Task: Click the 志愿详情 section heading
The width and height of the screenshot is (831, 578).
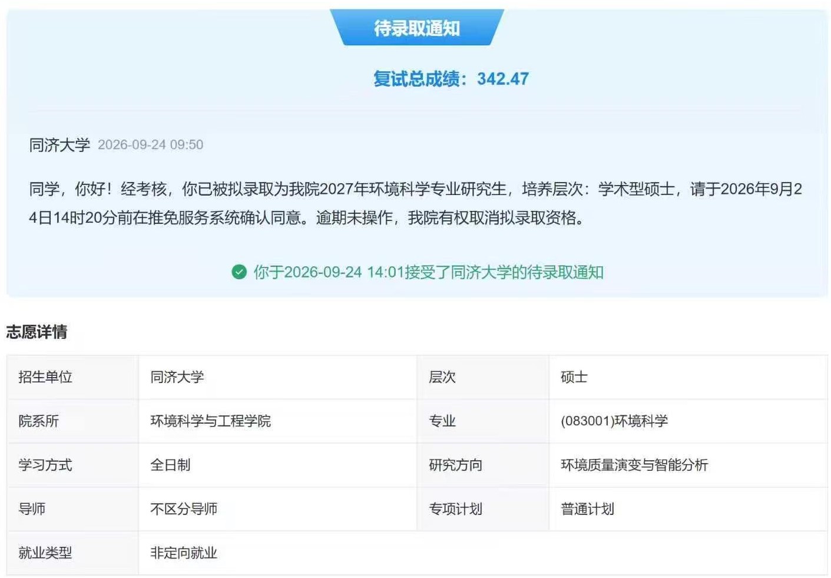Action: (x=37, y=332)
